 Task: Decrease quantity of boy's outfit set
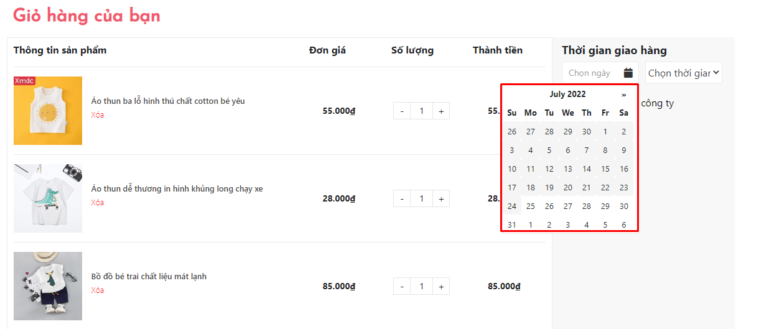[x=402, y=287]
